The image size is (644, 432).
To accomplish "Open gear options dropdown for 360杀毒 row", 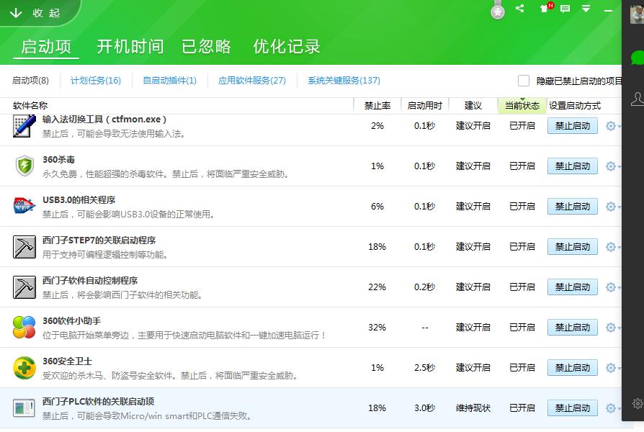I will [x=612, y=166].
